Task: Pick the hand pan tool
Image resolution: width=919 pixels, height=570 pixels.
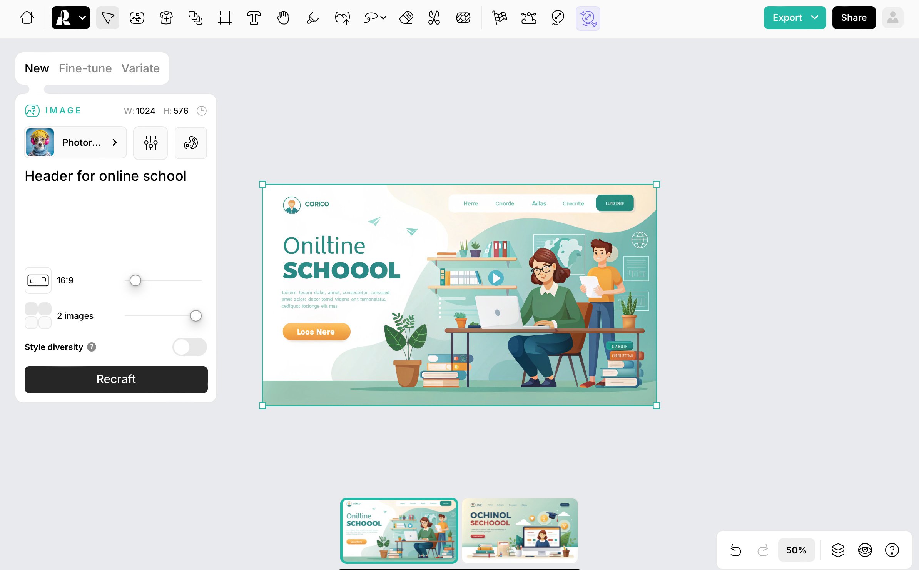Action: pos(283,18)
